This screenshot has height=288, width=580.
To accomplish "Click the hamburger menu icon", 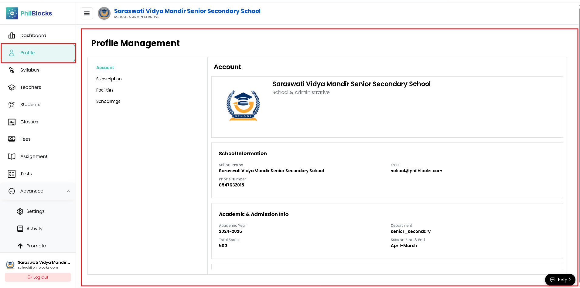I will [x=87, y=13].
